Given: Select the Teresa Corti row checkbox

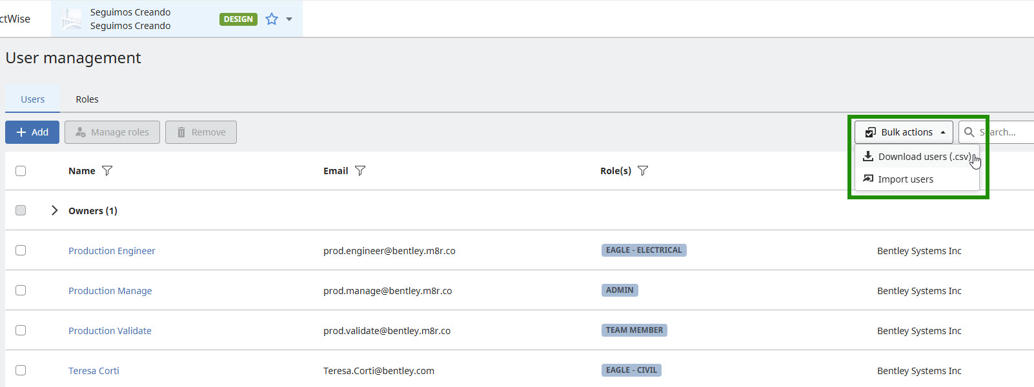Looking at the screenshot, I should [x=21, y=370].
